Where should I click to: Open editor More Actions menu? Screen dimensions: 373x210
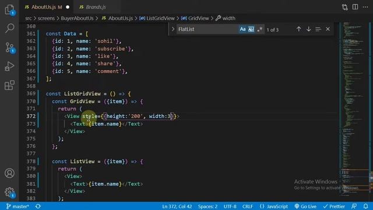point(365,7)
